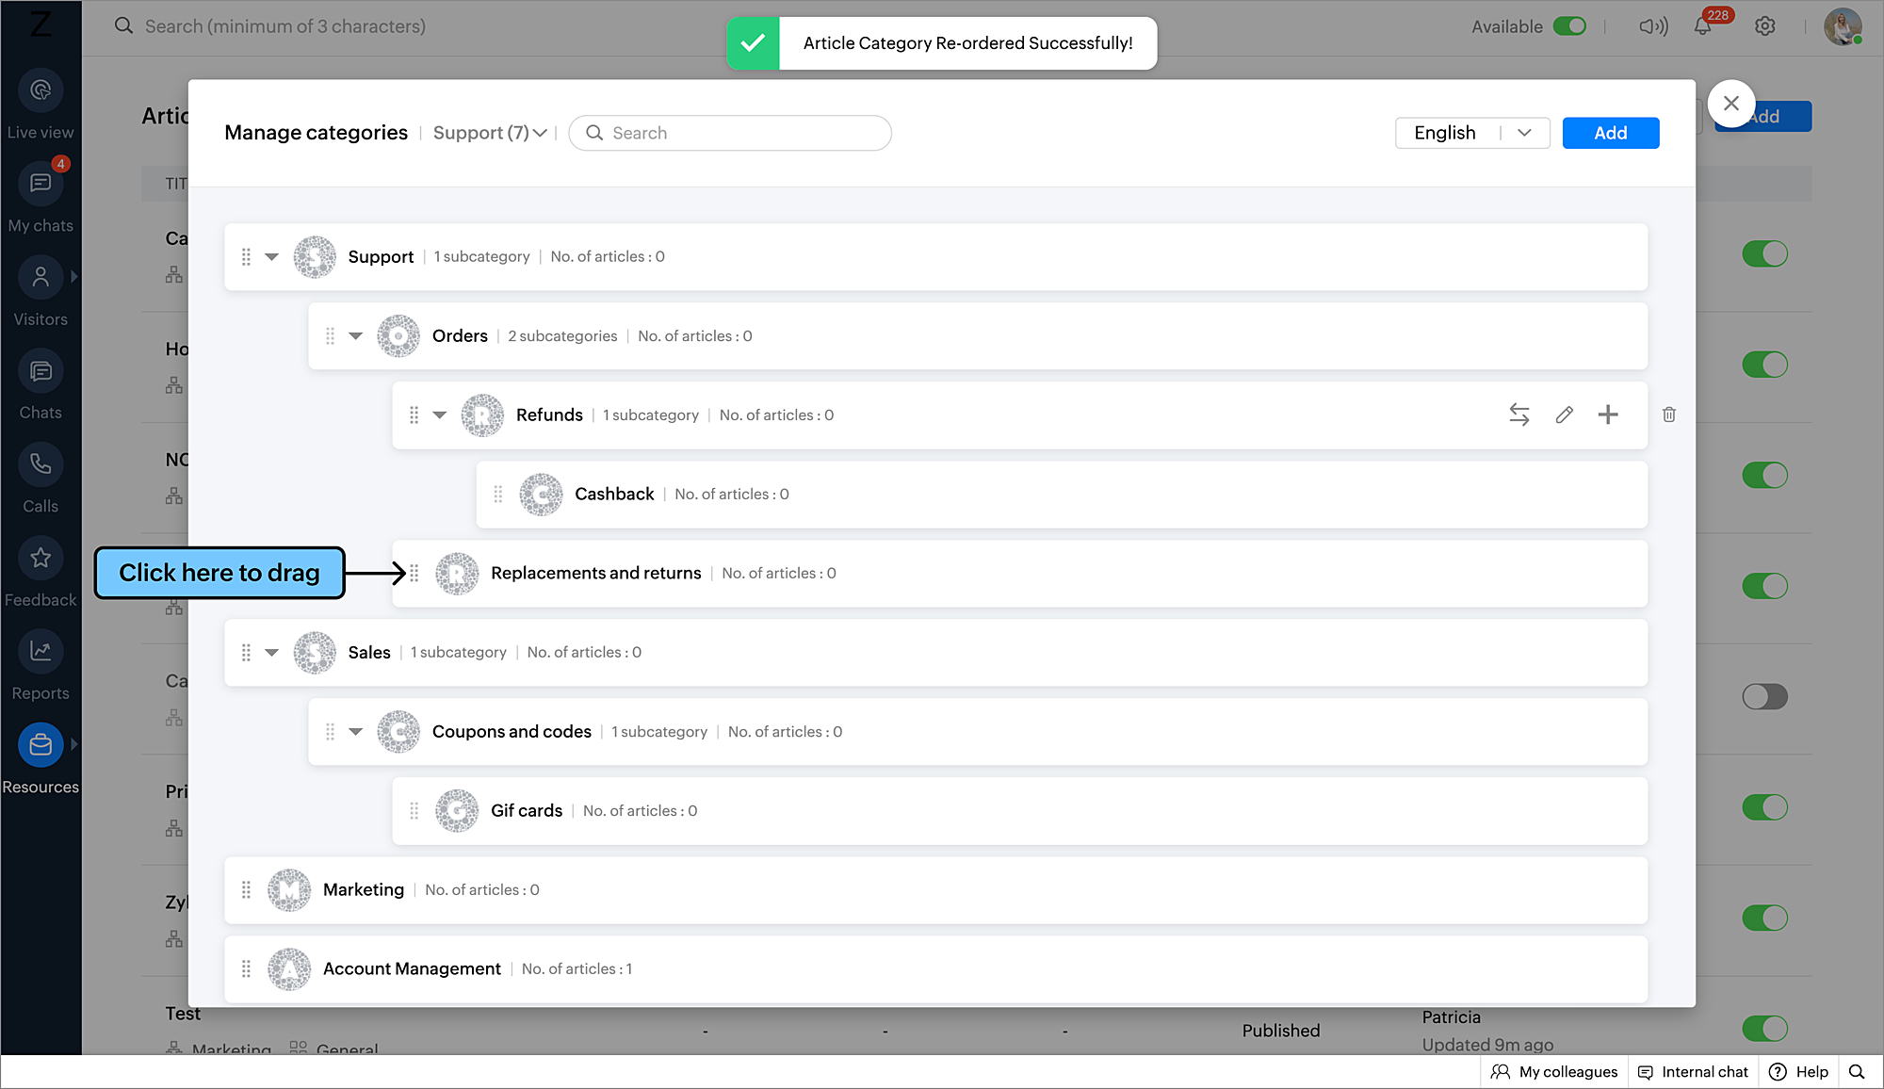Collapse the Orders subcategory arrow
Image resolution: width=1884 pixels, height=1089 pixels.
355,336
